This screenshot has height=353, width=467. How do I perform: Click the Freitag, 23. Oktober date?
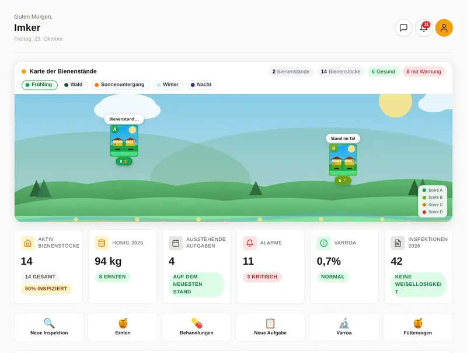[x=39, y=39]
